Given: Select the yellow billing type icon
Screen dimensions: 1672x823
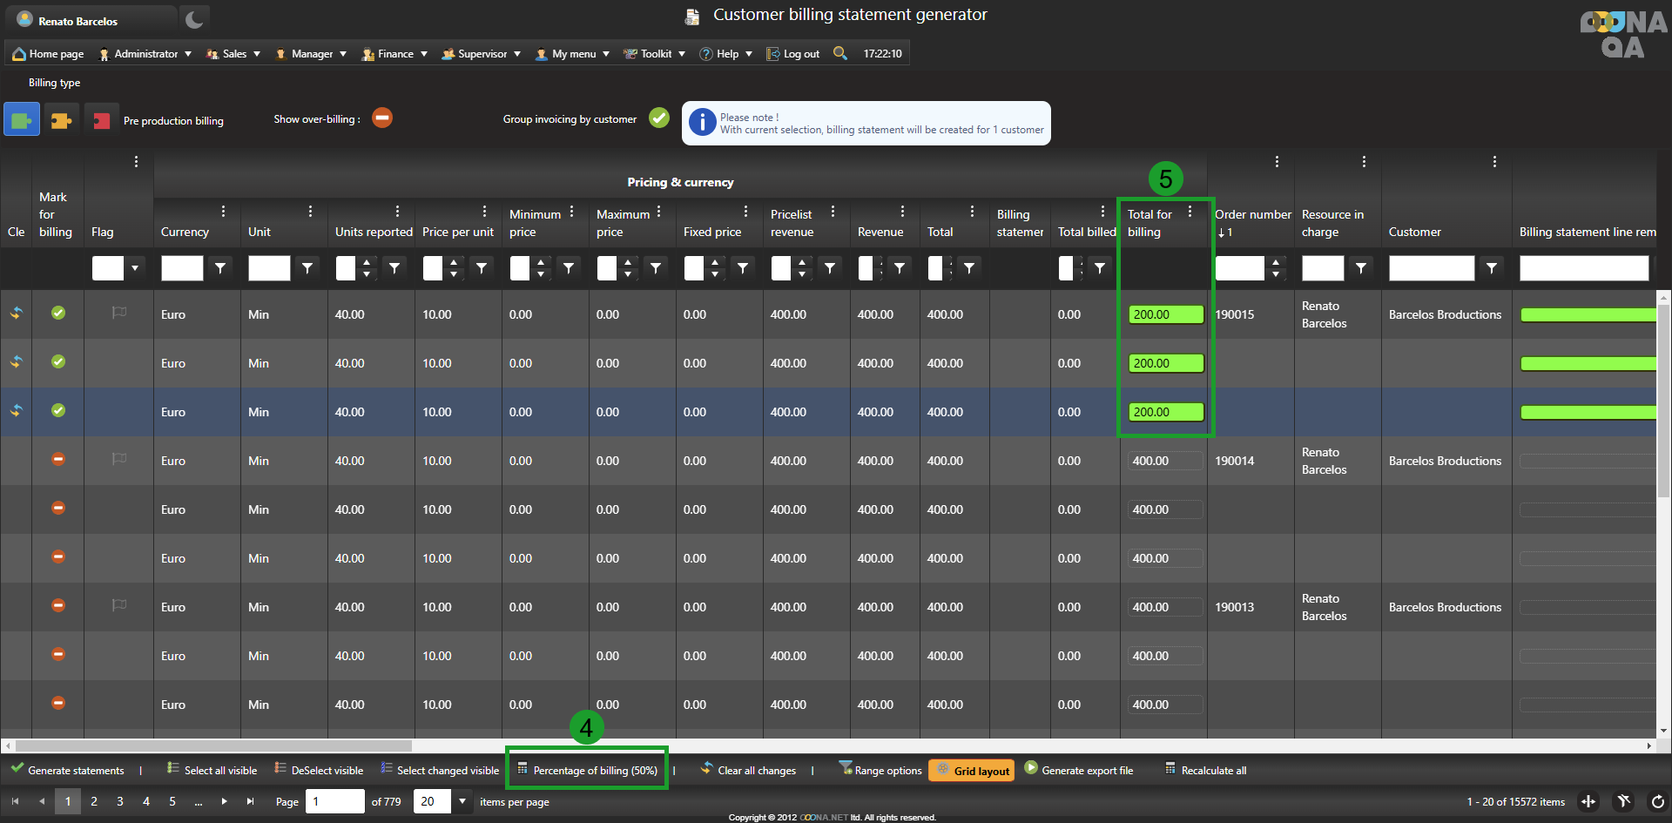Looking at the screenshot, I should click(x=61, y=120).
